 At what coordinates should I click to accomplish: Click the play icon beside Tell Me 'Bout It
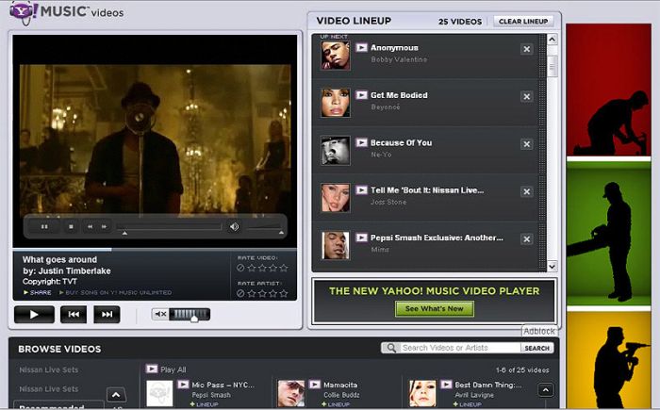[361, 189]
